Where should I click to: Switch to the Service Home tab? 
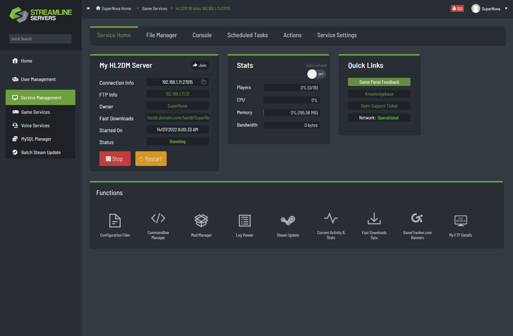(x=114, y=35)
